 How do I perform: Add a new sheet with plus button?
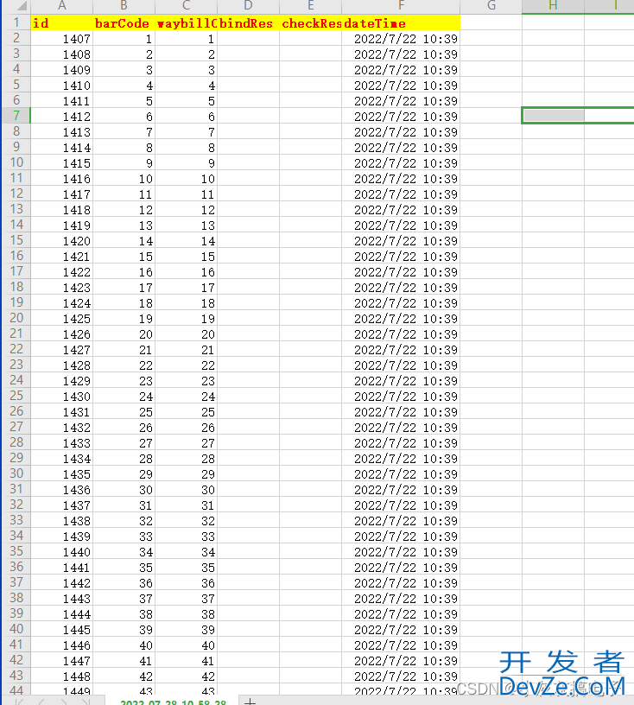click(x=250, y=701)
